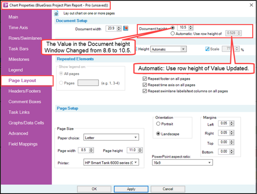Click the row height 0.528 spinner
Image resolution: width=257 pixels, height=194 pixels.
pos(239,33)
